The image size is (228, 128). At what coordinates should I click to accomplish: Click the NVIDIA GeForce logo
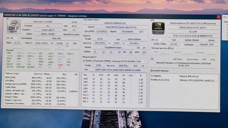click(158, 28)
